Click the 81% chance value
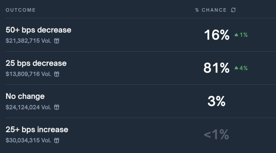Viewport: 276px width, 153px height. (216, 68)
